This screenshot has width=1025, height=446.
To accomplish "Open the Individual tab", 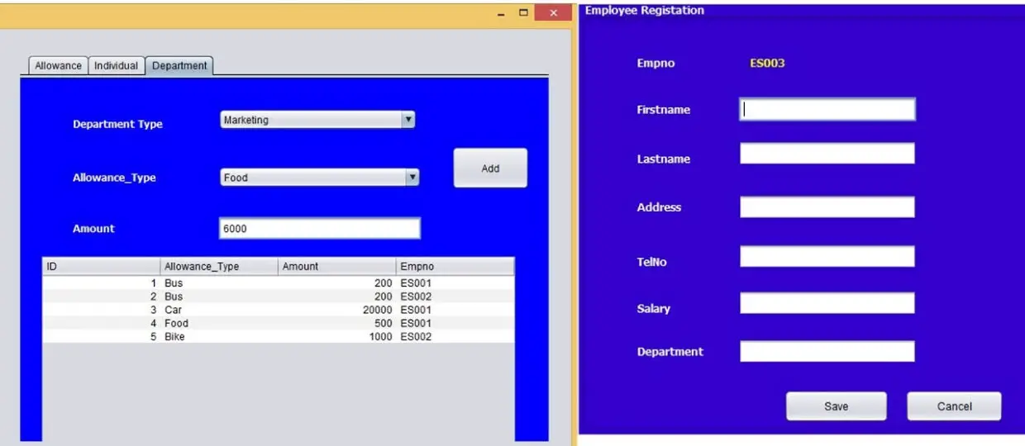I will click(116, 66).
